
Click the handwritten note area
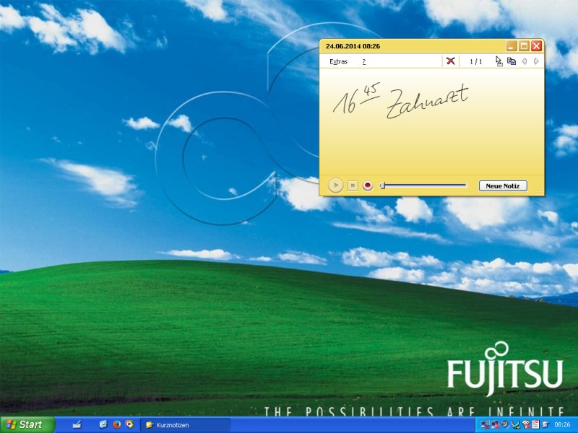(x=431, y=123)
